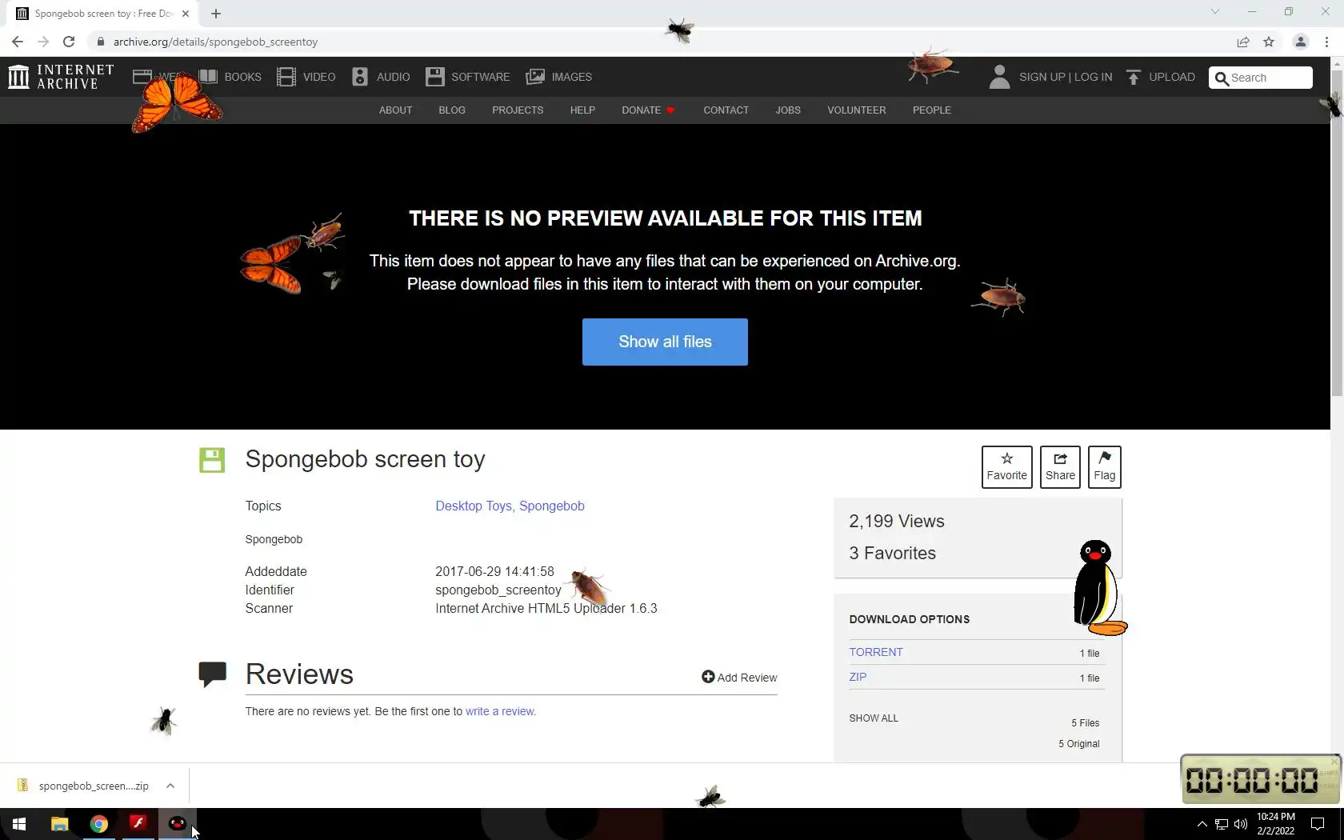Viewport: 1344px width, 840px height.
Task: Open the DONATE menu item
Action: pos(648,110)
